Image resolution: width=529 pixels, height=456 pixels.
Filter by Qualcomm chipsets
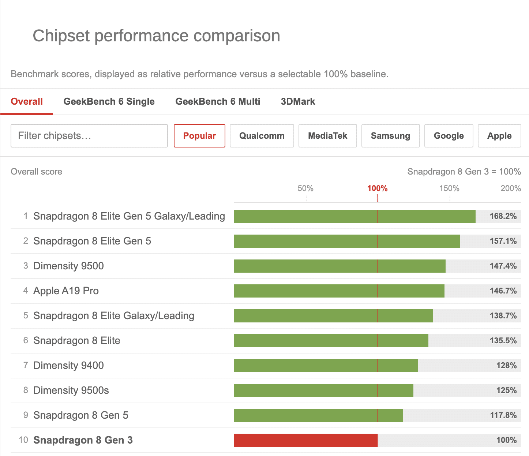pos(262,136)
